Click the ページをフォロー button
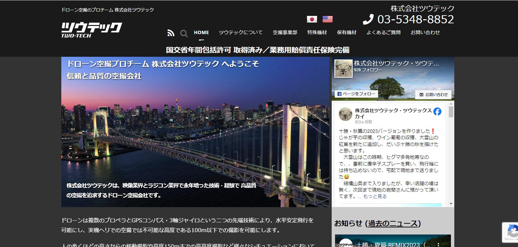The image size is (518, 247). [356, 94]
